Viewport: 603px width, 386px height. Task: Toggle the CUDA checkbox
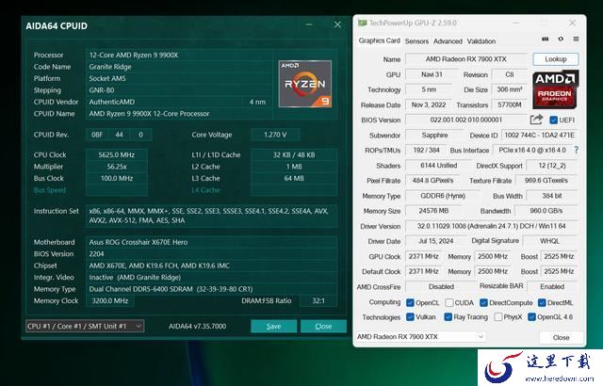pyautogui.click(x=448, y=302)
